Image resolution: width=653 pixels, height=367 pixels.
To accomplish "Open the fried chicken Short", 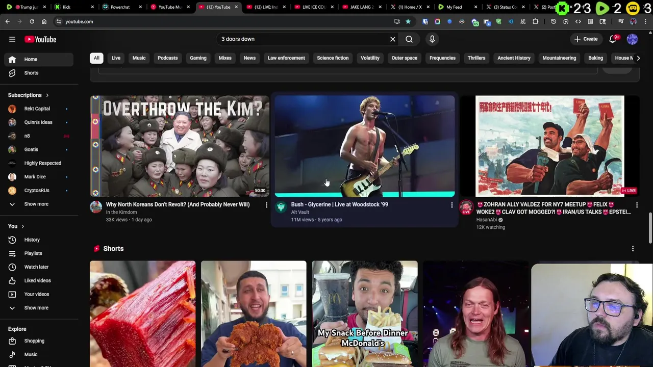I will click(x=254, y=313).
